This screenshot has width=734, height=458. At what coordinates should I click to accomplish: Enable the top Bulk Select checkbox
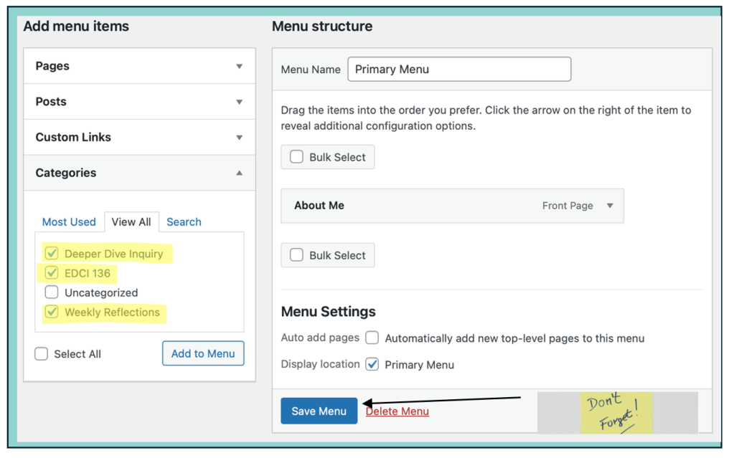(296, 157)
